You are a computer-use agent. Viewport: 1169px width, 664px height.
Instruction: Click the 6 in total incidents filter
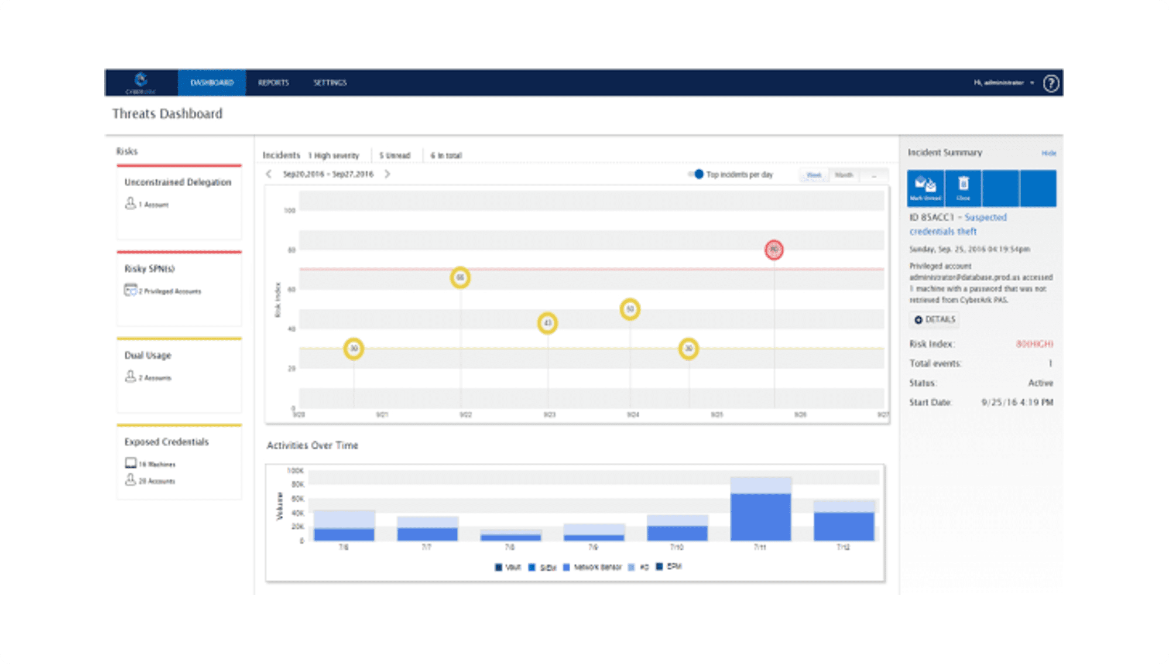click(446, 155)
